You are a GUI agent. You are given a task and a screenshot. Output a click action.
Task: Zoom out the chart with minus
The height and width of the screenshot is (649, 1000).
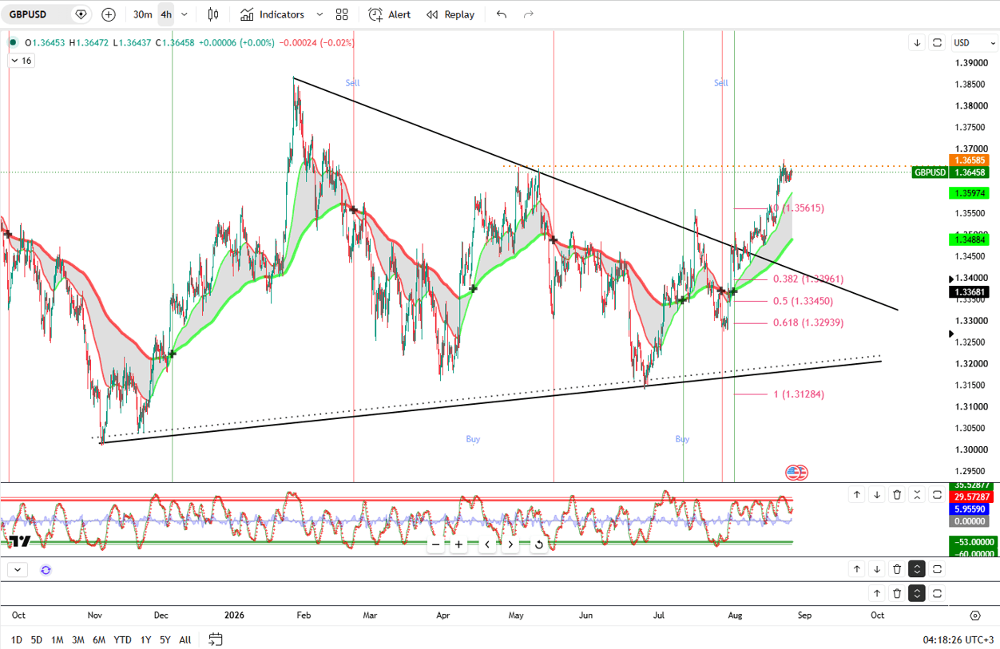pyautogui.click(x=435, y=545)
